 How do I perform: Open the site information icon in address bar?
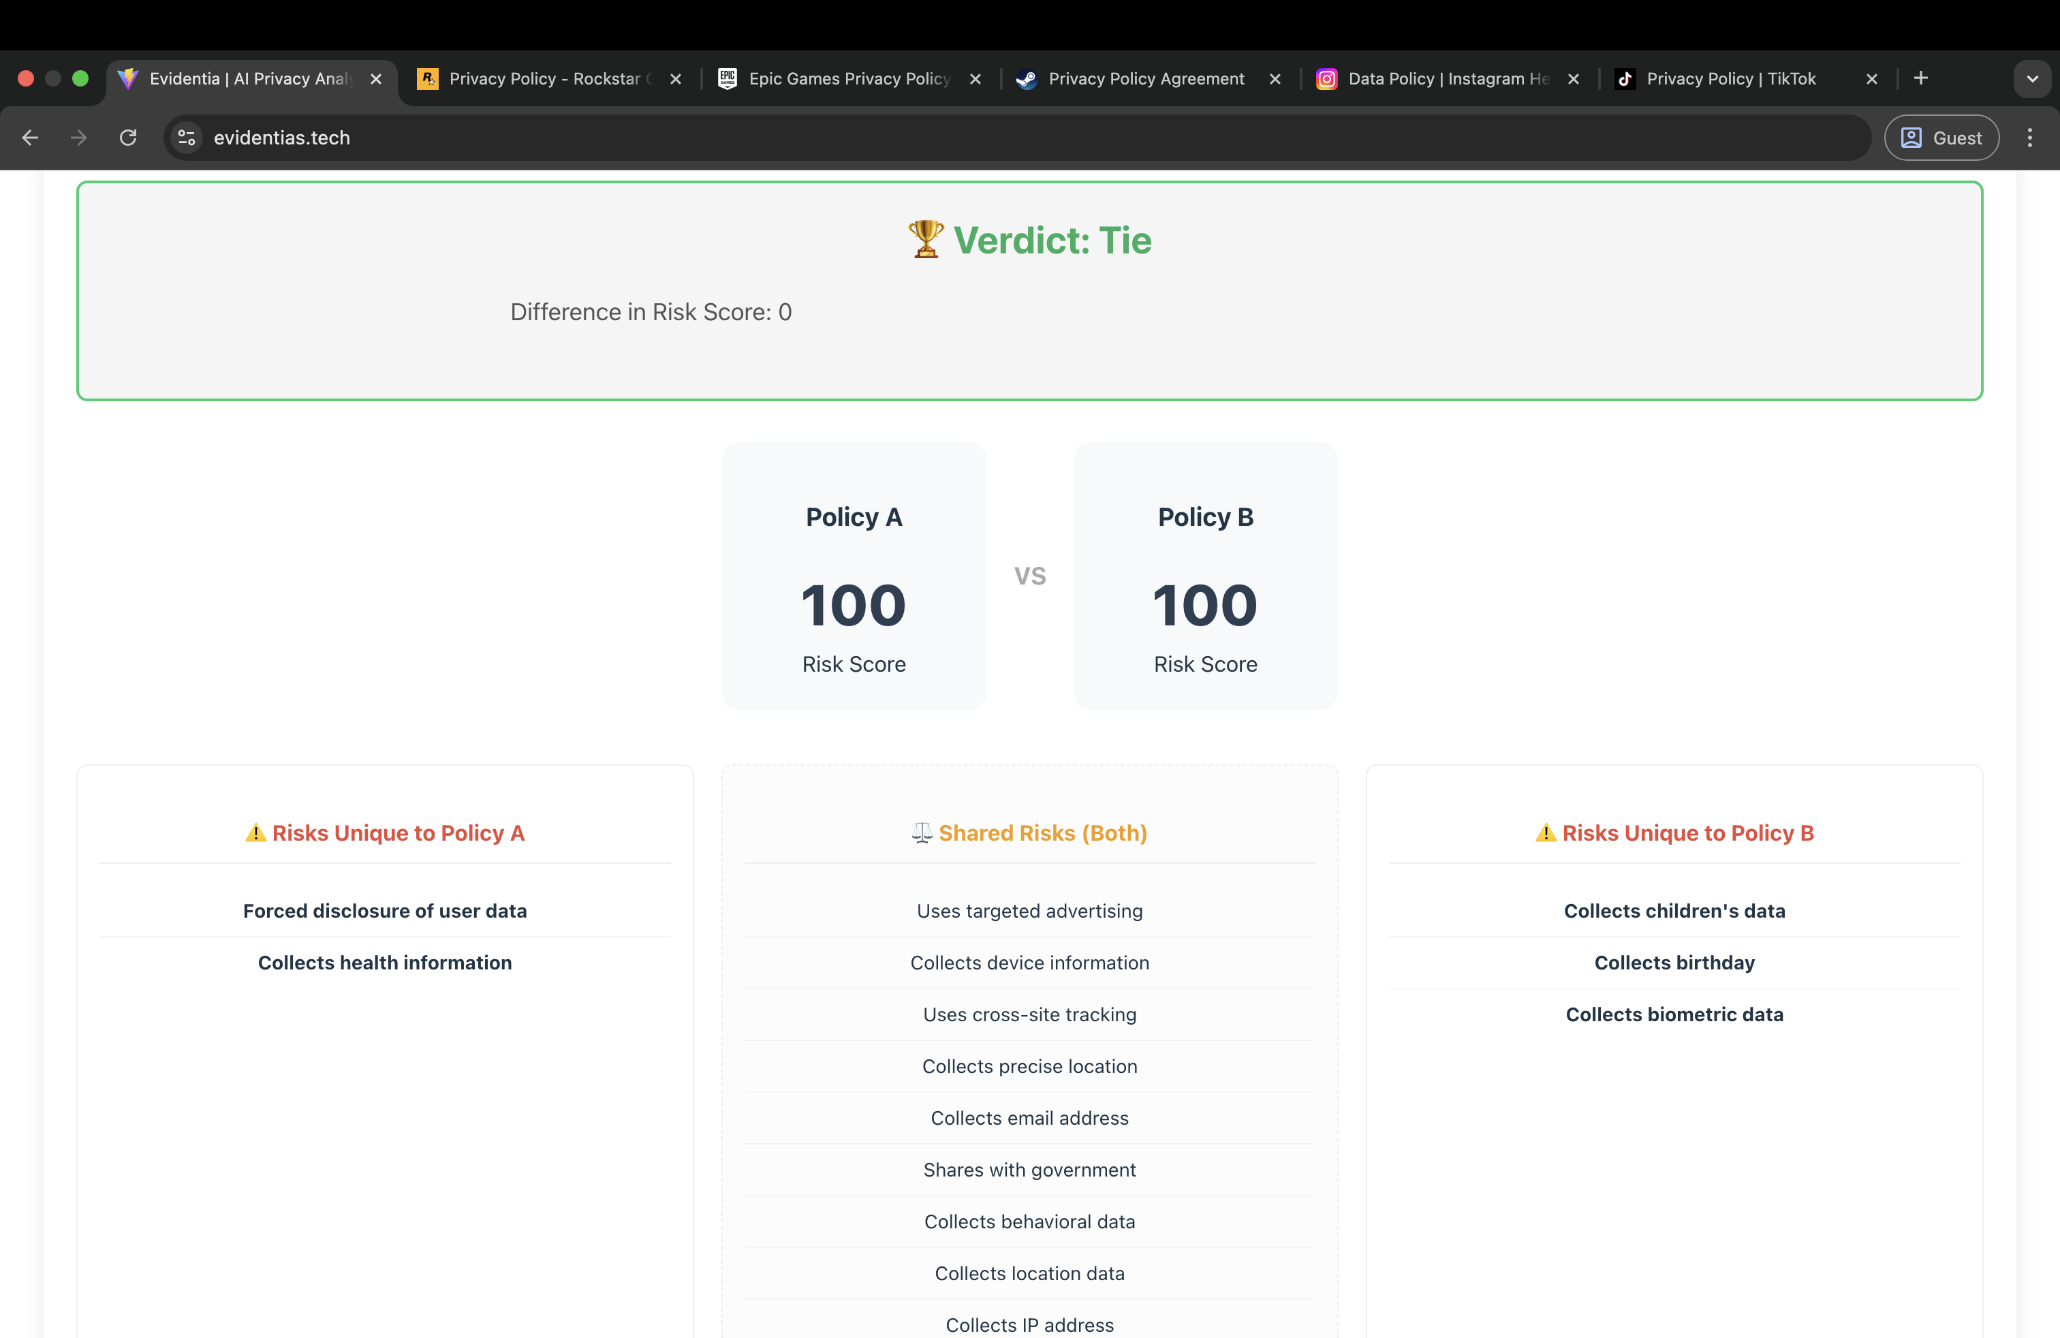point(186,138)
